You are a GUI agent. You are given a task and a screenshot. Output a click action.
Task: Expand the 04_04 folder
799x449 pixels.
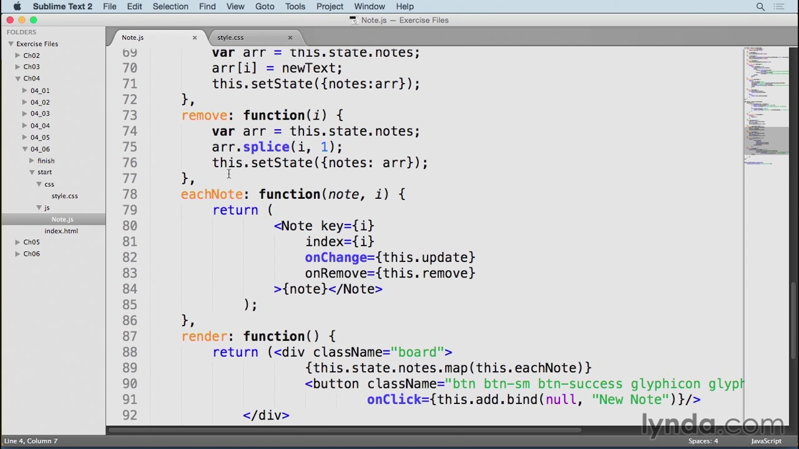point(25,125)
